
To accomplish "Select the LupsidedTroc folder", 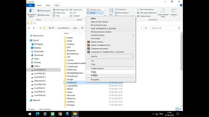I will click(x=72, y=86).
